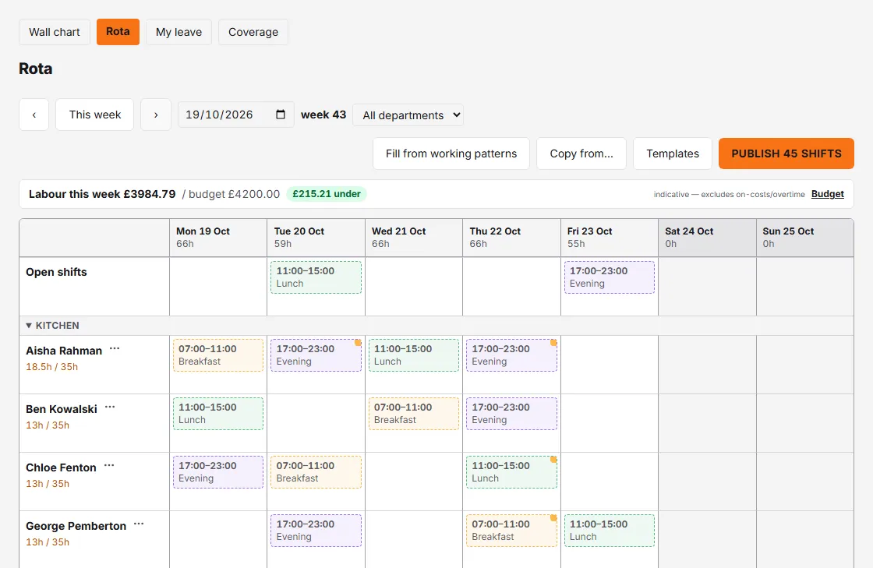The width and height of the screenshot is (873, 568).
Task: Open Ben Kowalski's three-dot menu
Action: 110,407
